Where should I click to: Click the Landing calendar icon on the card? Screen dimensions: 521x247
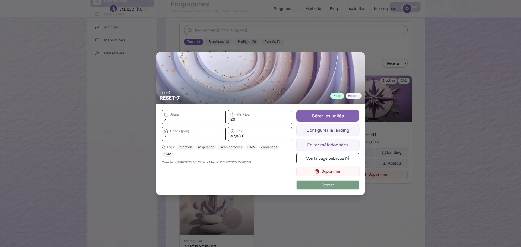point(384,152)
